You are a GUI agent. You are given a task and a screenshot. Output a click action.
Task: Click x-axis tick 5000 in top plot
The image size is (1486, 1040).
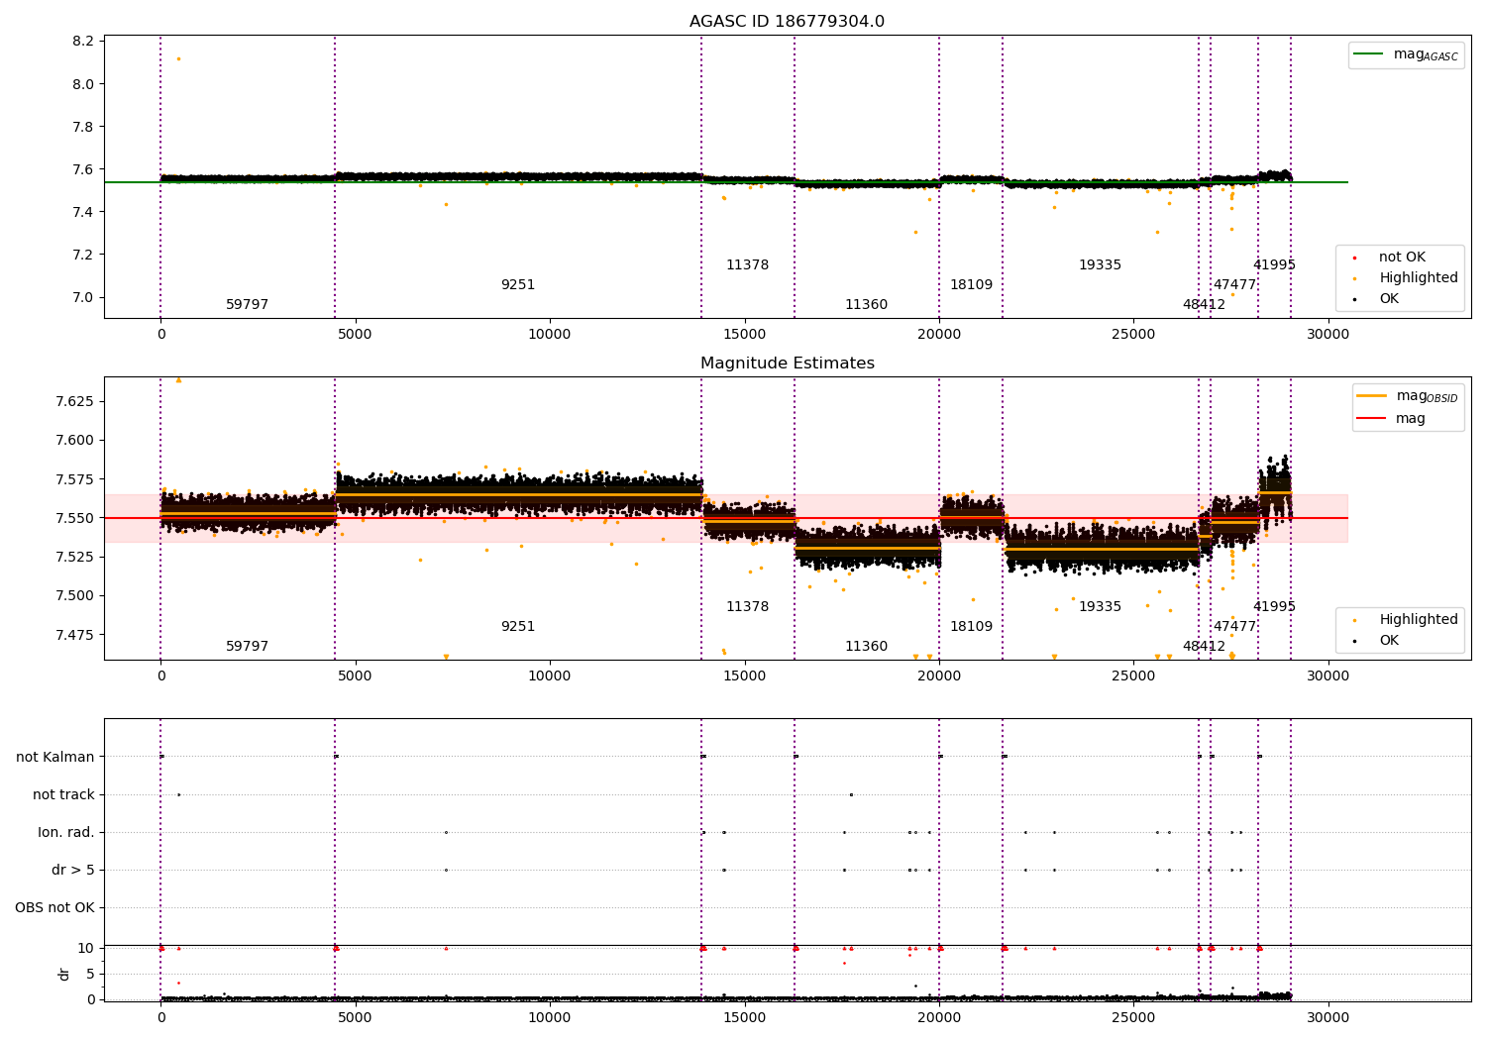355,334
